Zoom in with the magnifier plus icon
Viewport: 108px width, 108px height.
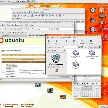tap(86, 47)
